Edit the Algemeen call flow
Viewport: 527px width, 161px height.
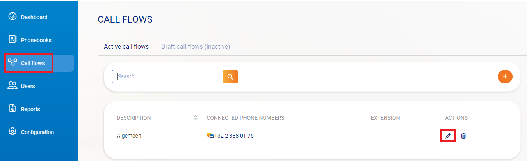pyautogui.click(x=448, y=136)
